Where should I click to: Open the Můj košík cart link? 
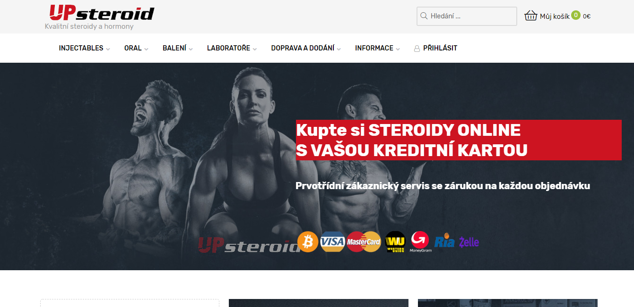[x=555, y=16]
